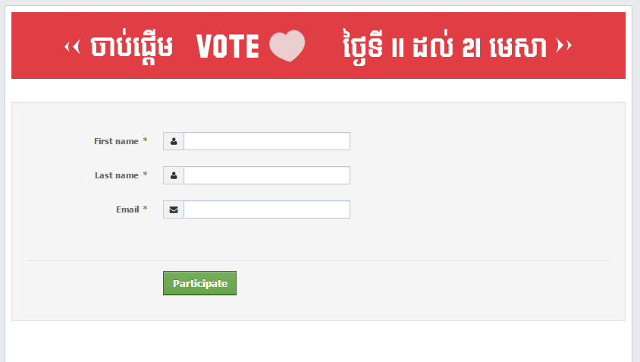Viewport: 640px width, 362px height.
Task: Click the required asterisk next to Email
Action: click(x=145, y=209)
